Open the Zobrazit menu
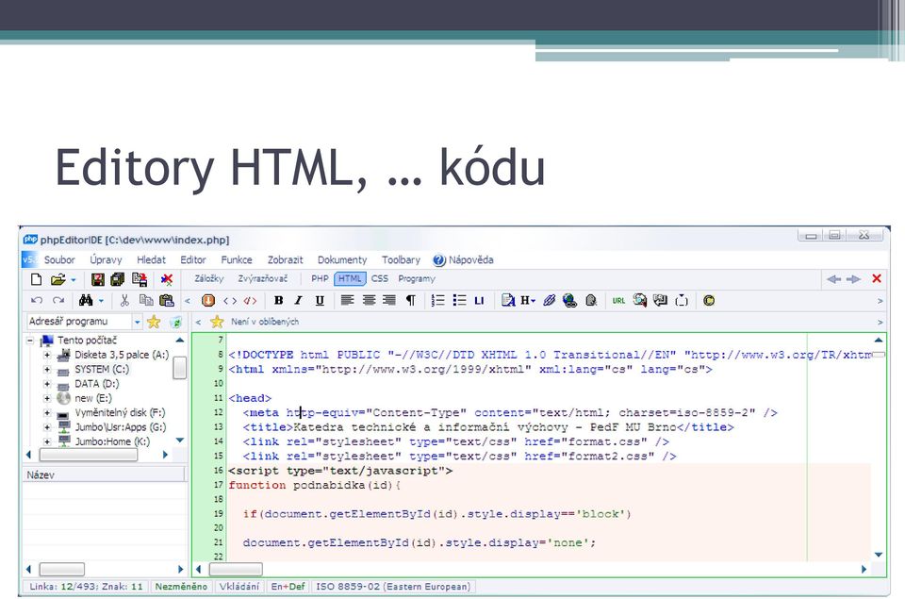The image size is (905, 599). coord(285,260)
